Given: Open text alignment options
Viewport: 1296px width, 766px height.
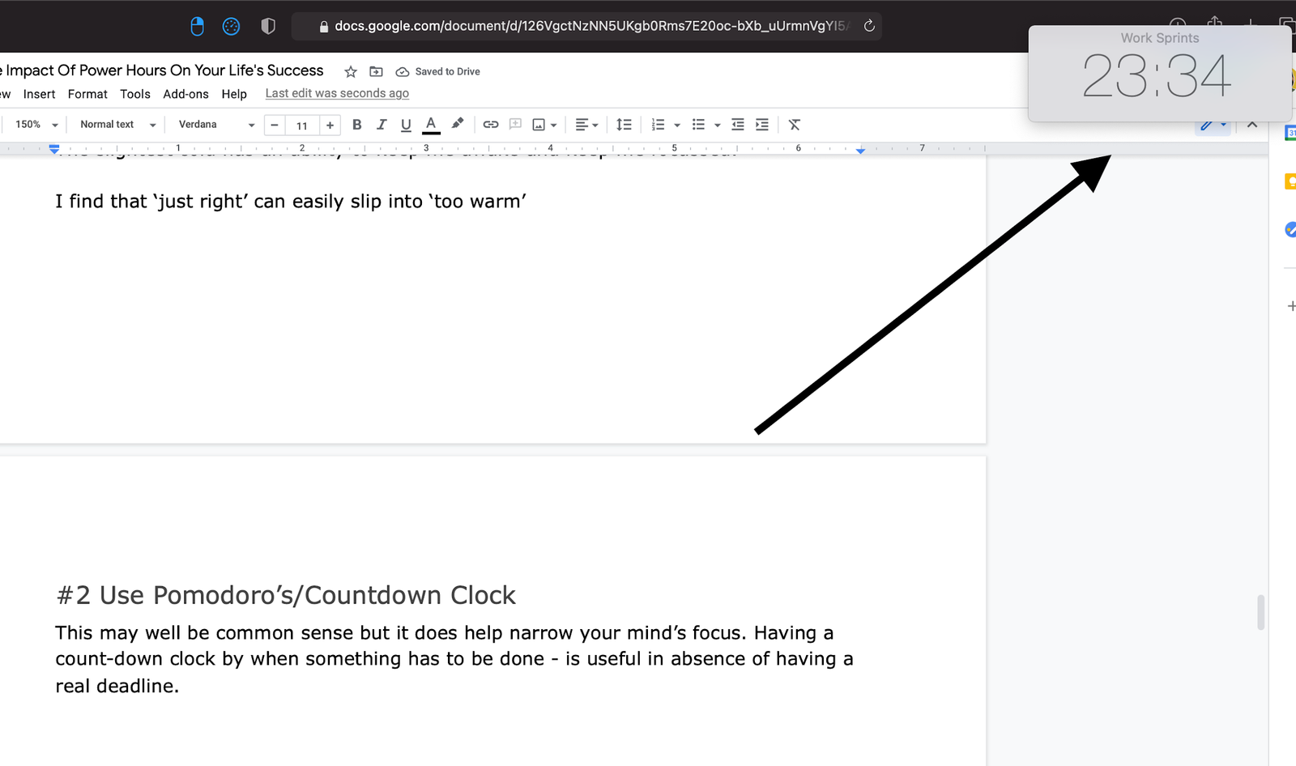Looking at the screenshot, I should [586, 125].
